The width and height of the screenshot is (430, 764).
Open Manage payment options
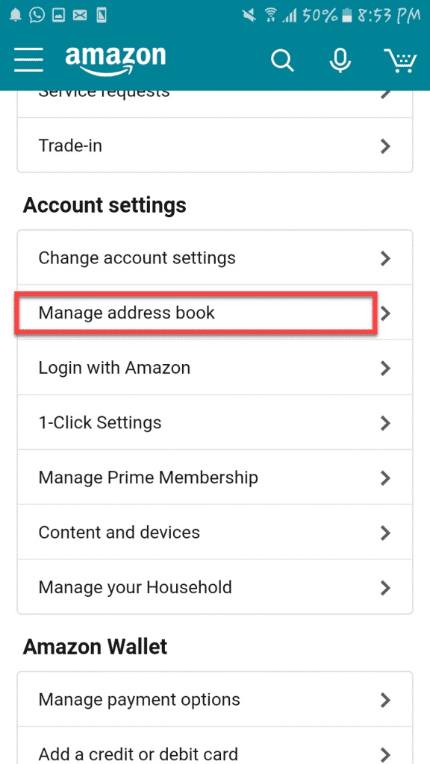click(x=215, y=700)
